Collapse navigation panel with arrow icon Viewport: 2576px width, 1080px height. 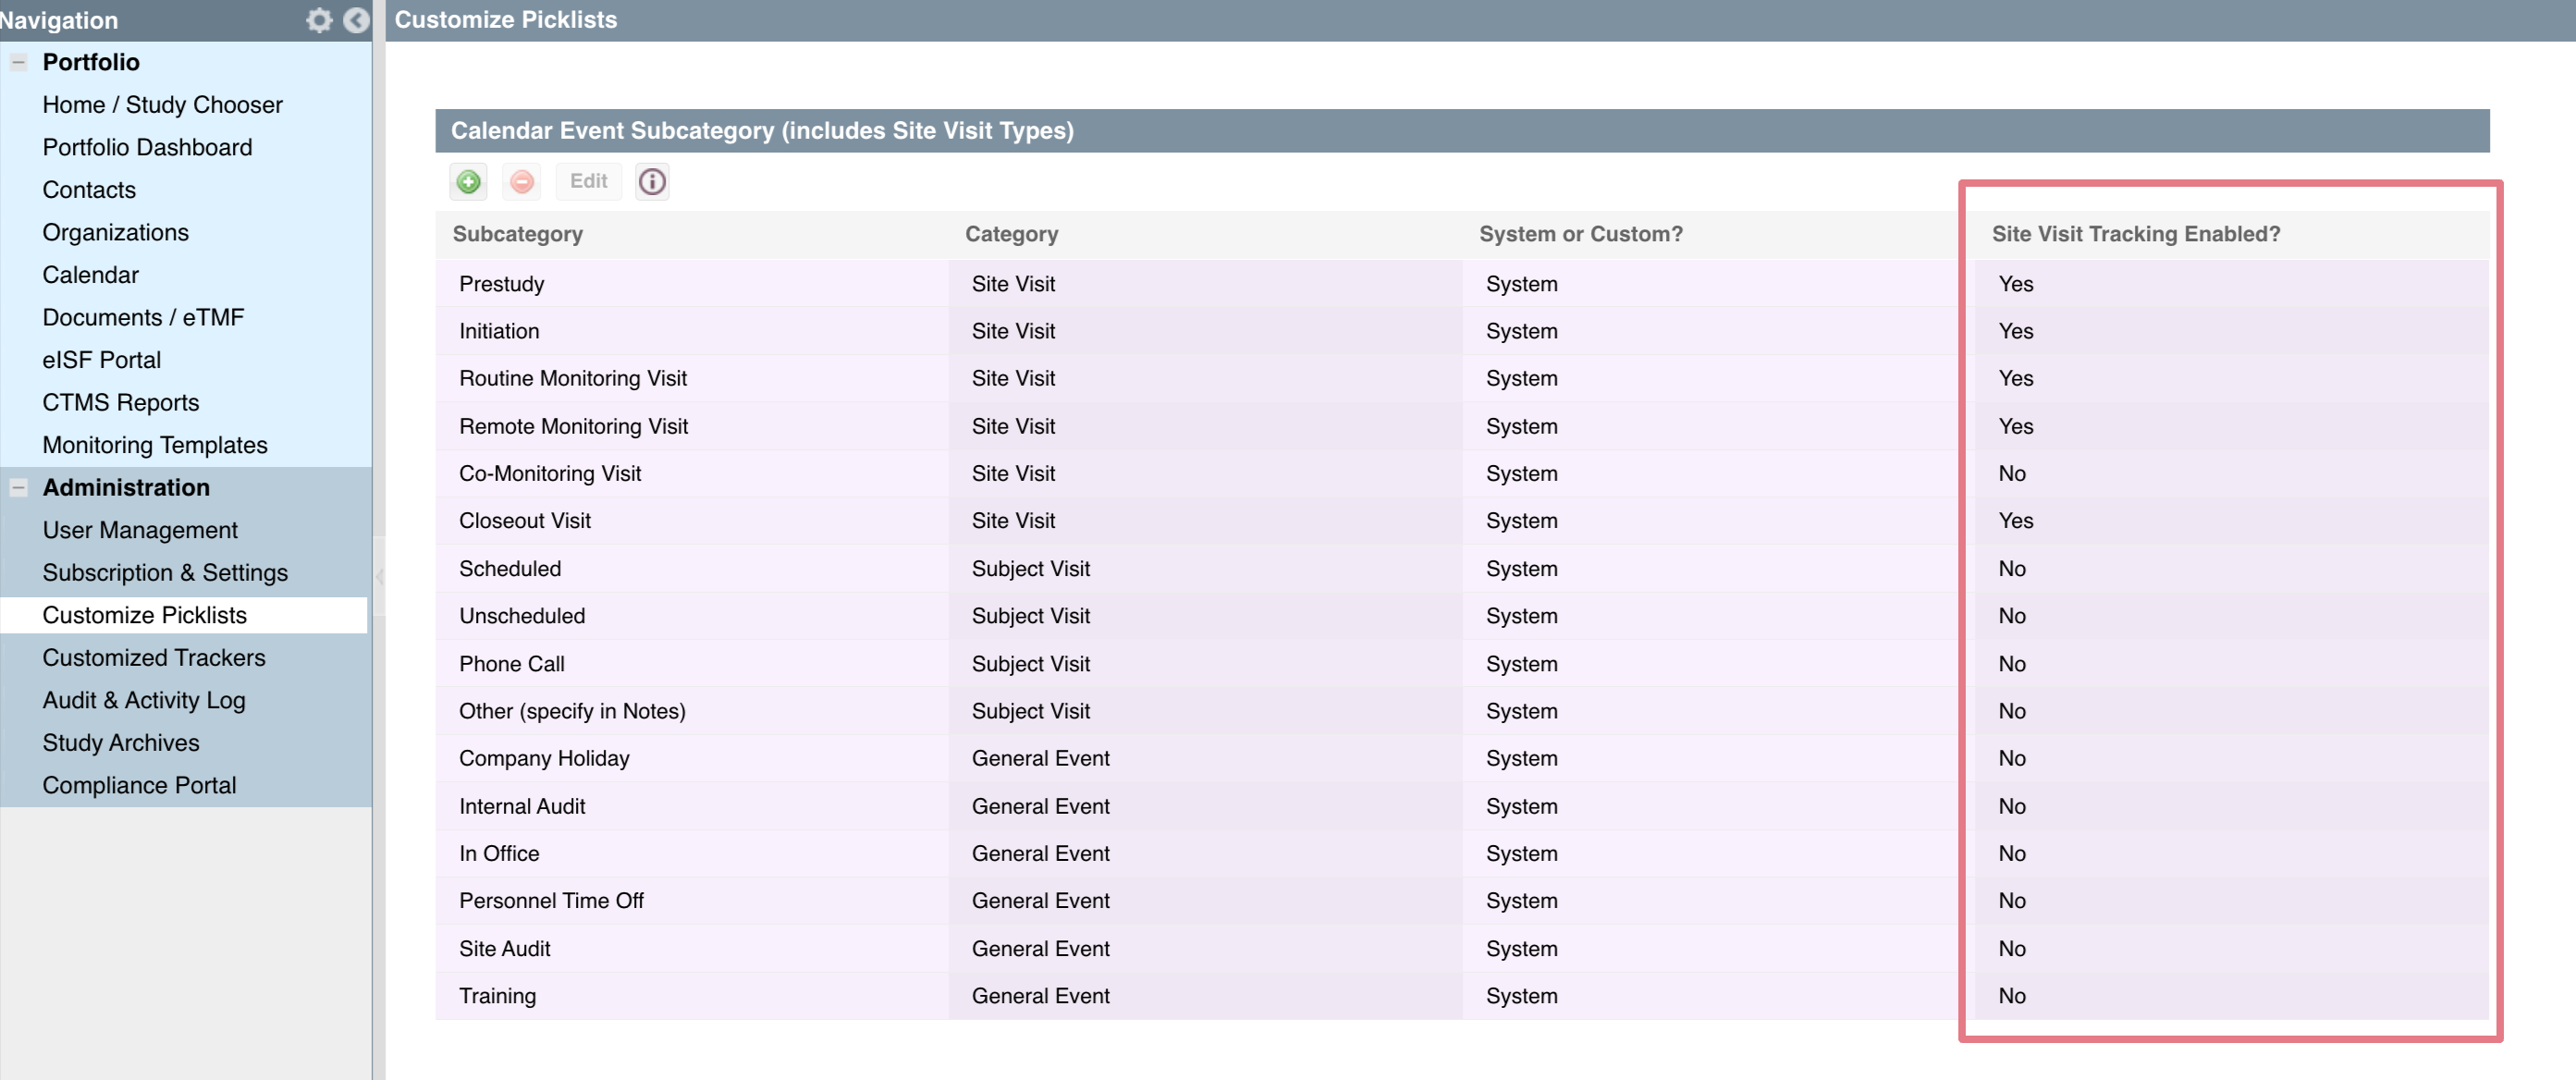[356, 20]
